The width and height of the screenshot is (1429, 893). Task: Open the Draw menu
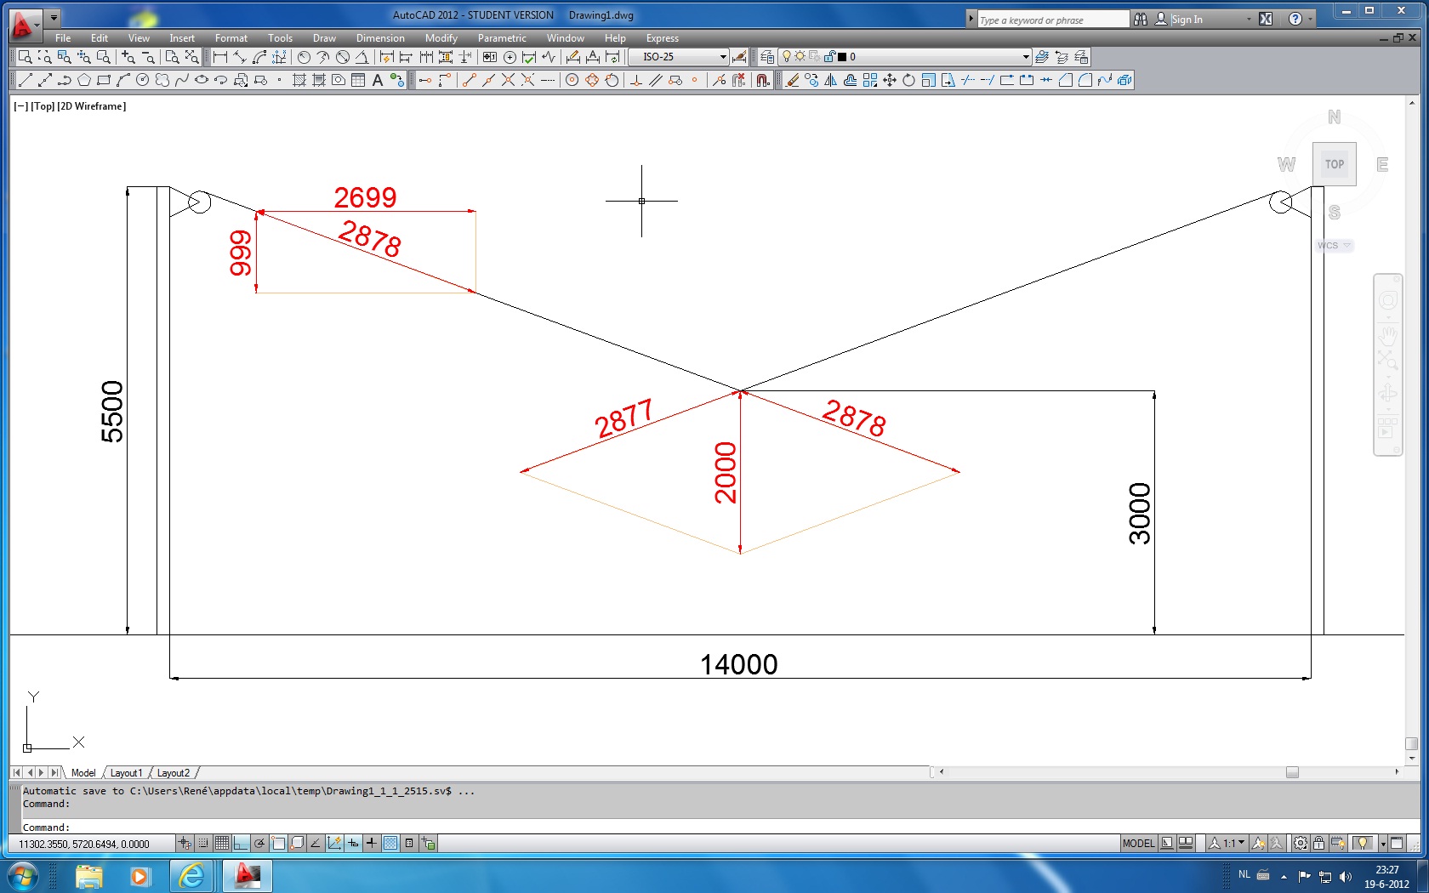point(324,38)
